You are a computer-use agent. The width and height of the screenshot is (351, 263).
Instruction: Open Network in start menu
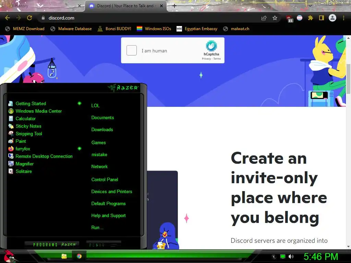tap(99, 167)
